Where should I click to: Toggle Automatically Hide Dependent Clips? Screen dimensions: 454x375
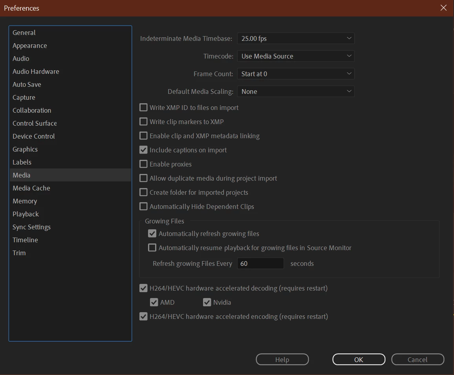pos(143,207)
